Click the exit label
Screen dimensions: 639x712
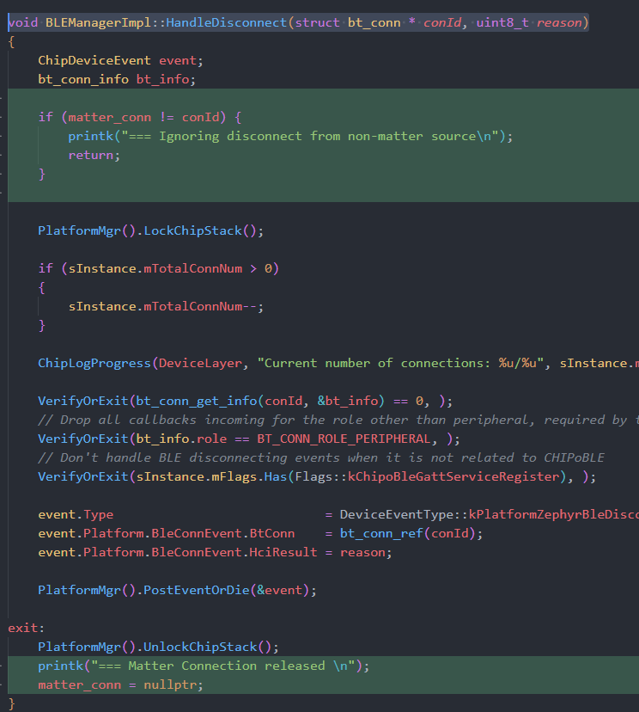point(24,628)
